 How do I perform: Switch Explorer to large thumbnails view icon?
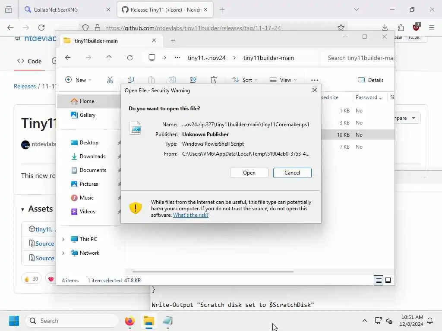388,280
